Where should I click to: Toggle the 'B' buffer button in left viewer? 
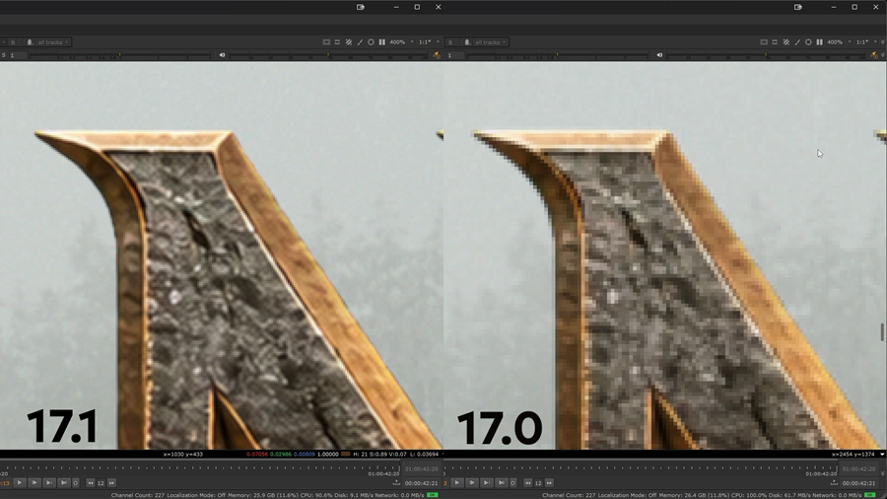[x=13, y=42]
